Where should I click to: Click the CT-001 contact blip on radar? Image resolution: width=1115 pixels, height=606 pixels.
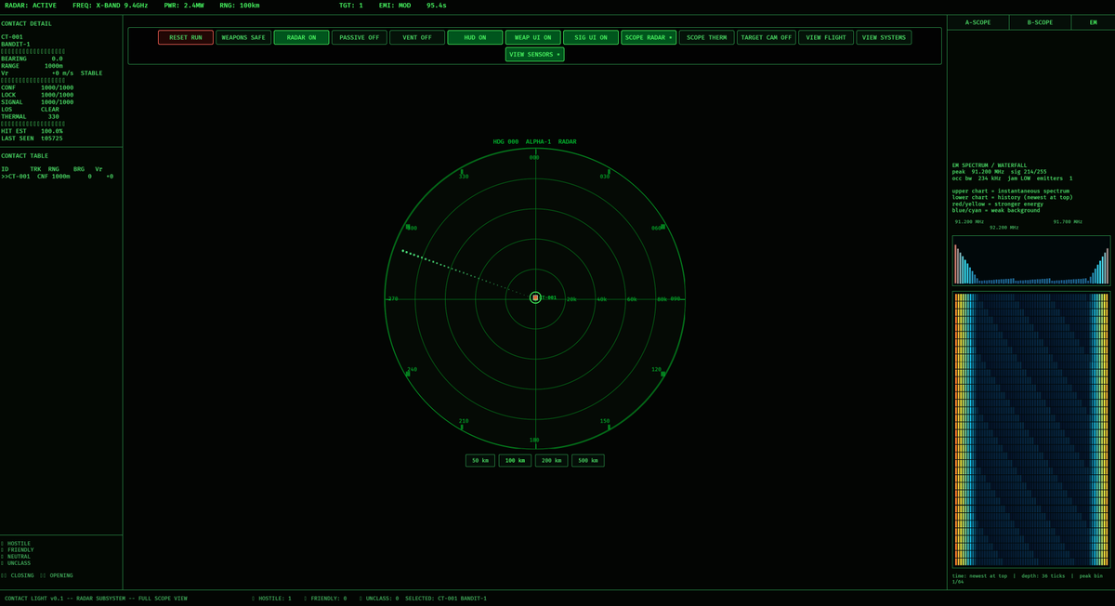click(535, 297)
